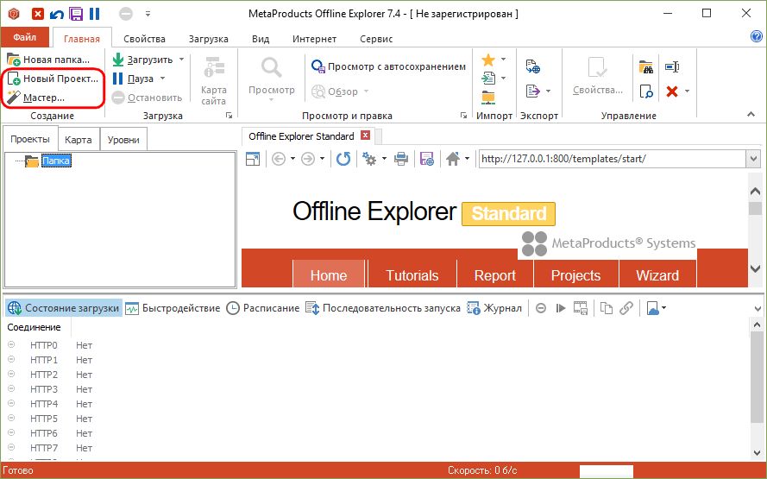Click the Wizard link on page
The image size is (767, 479).
point(657,275)
